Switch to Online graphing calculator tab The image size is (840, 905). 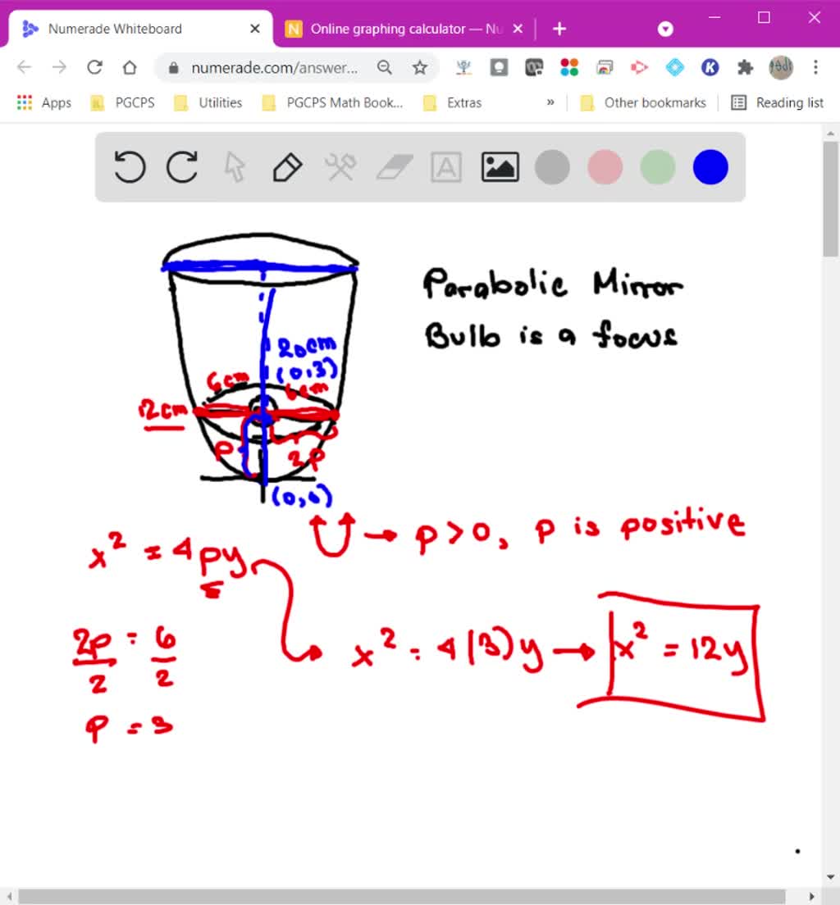click(404, 29)
